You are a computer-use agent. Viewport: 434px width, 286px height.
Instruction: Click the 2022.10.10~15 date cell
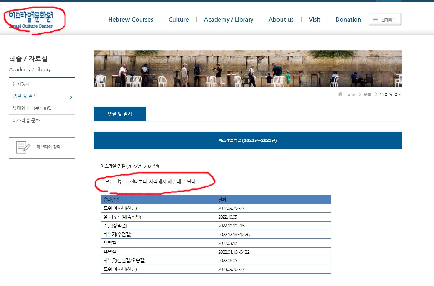[x=231, y=226]
